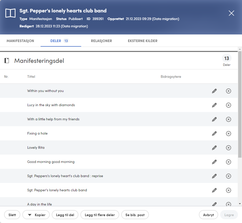
Task: Edit the 'Within you without you' part
Action: [x=214, y=91]
